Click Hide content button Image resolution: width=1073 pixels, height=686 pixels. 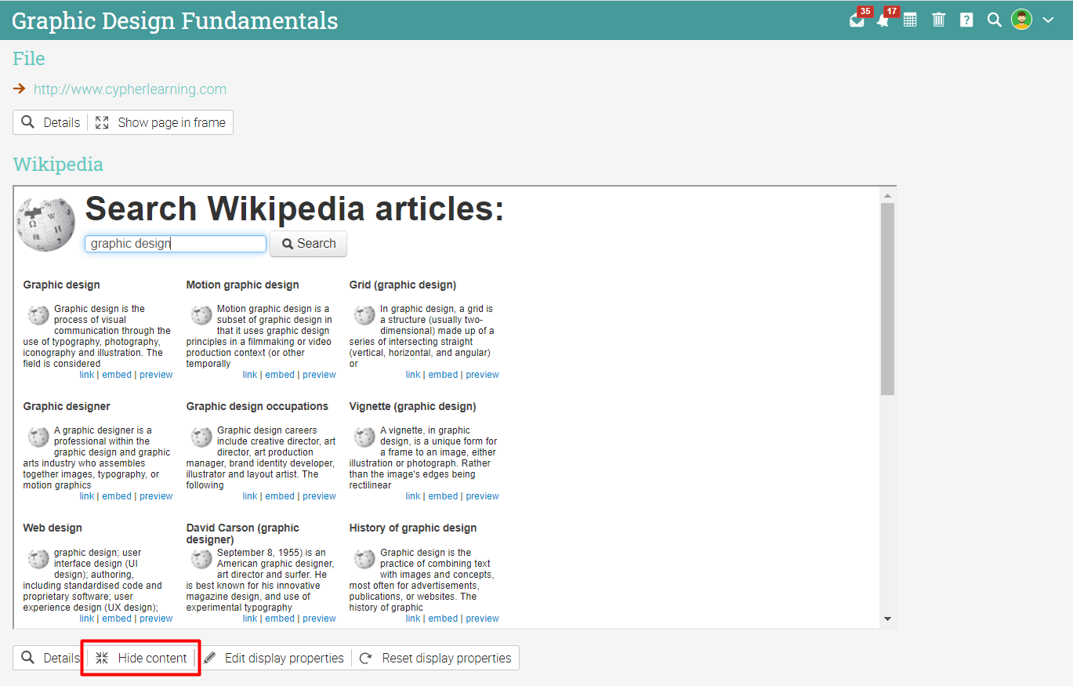[x=142, y=658]
